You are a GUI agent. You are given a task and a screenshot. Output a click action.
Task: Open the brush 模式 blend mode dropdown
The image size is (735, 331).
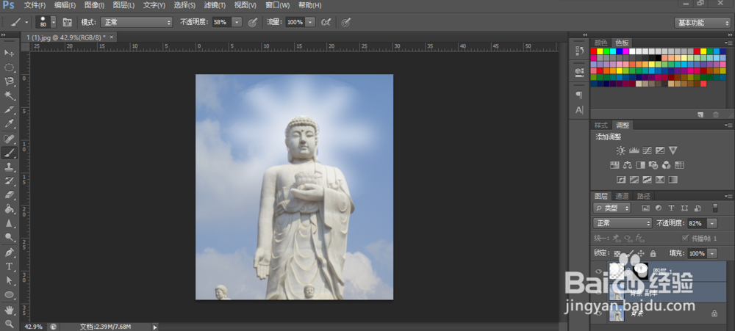pyautogui.click(x=137, y=22)
